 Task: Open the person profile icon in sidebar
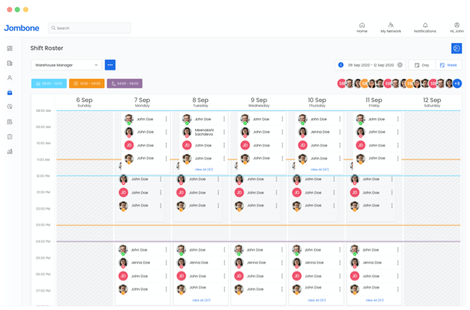click(x=9, y=77)
